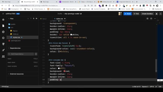Screen dimensions: 163x92
Task: Click the dependency list icon beside Add Dependency
Action: point(36,54)
